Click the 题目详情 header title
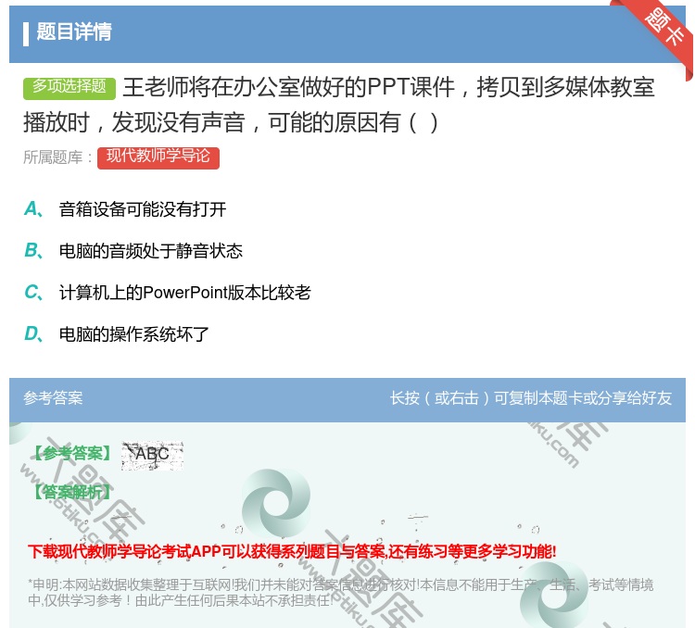This screenshot has width=695, height=628. (x=74, y=31)
